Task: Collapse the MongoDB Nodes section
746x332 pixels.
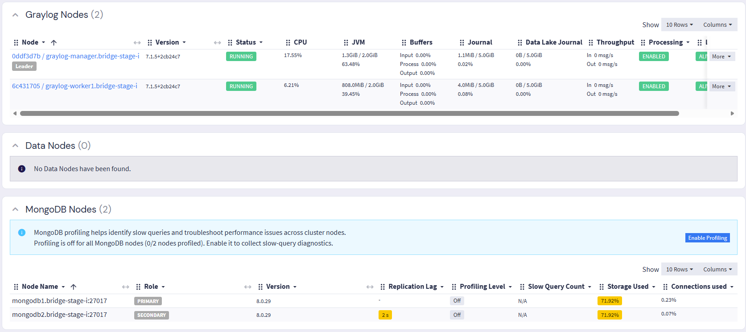Action: pos(16,209)
